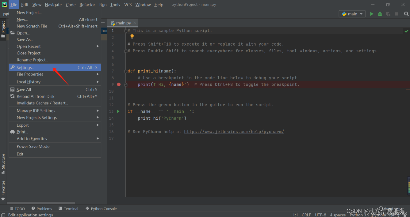
Task: Remove the breakpoint on line 9
Action: pos(119,84)
